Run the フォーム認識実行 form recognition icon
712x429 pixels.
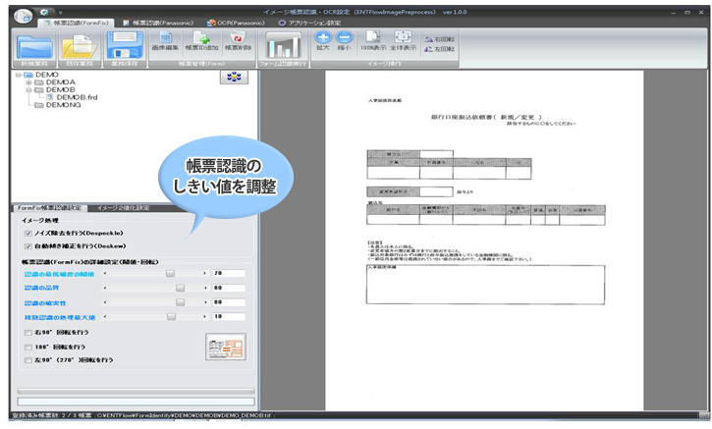(x=285, y=45)
